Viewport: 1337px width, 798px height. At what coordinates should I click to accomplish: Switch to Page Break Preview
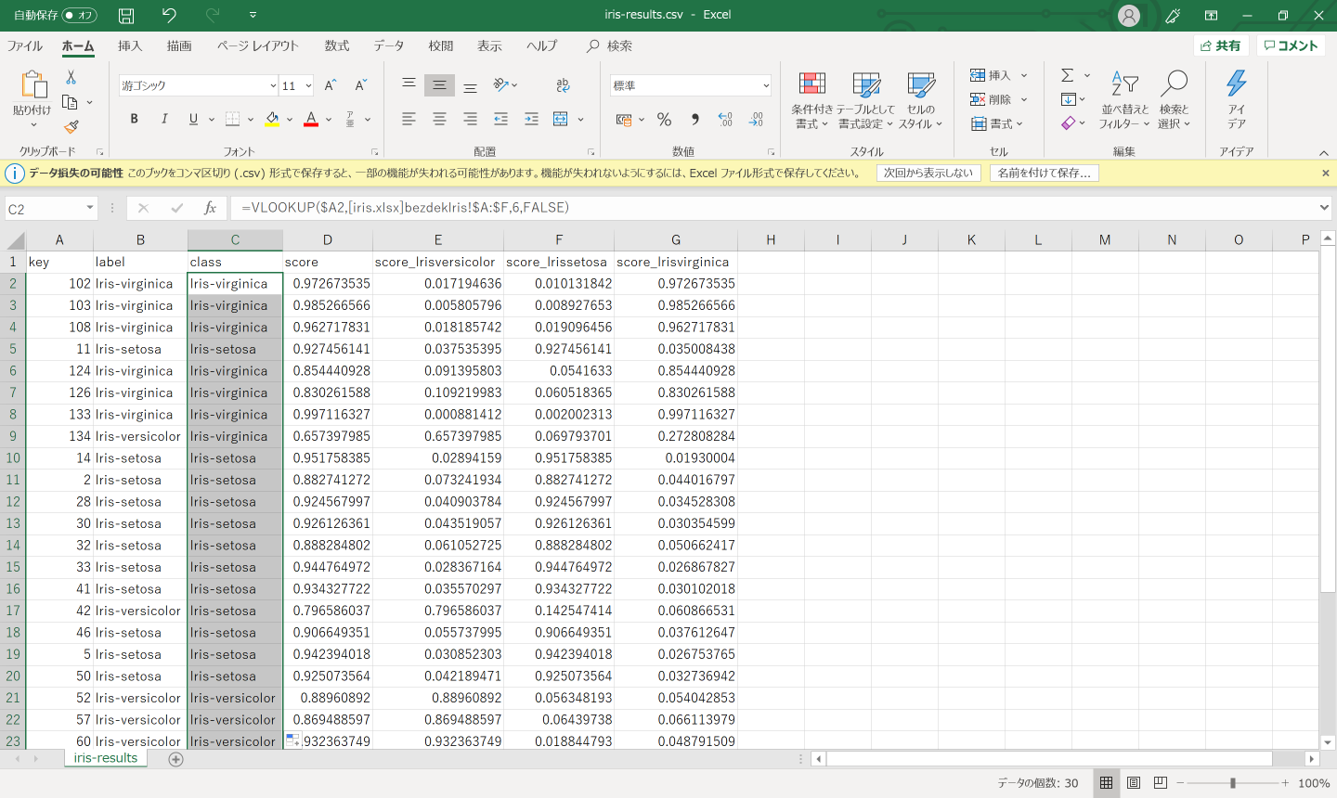point(1160,783)
